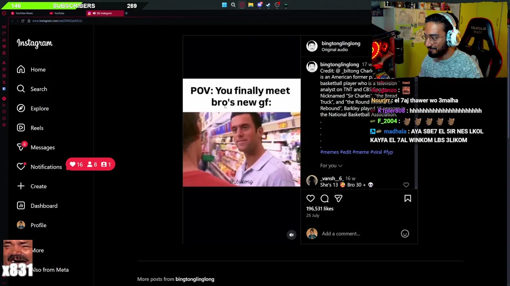Mute the reel audio
510x286 pixels.
tap(291, 235)
